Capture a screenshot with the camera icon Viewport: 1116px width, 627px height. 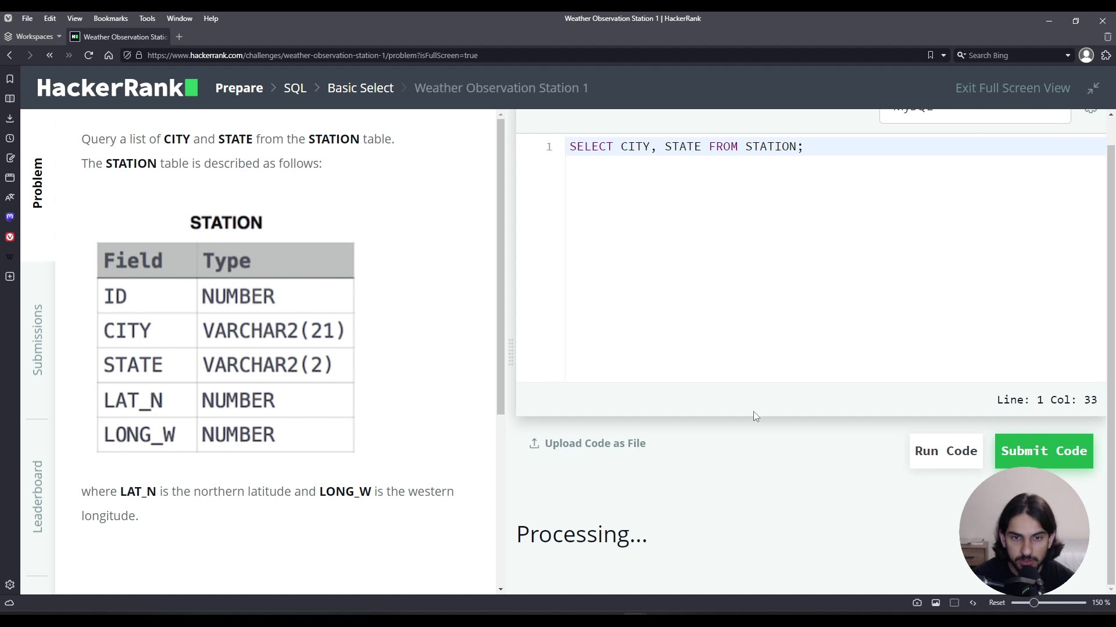[917, 603]
